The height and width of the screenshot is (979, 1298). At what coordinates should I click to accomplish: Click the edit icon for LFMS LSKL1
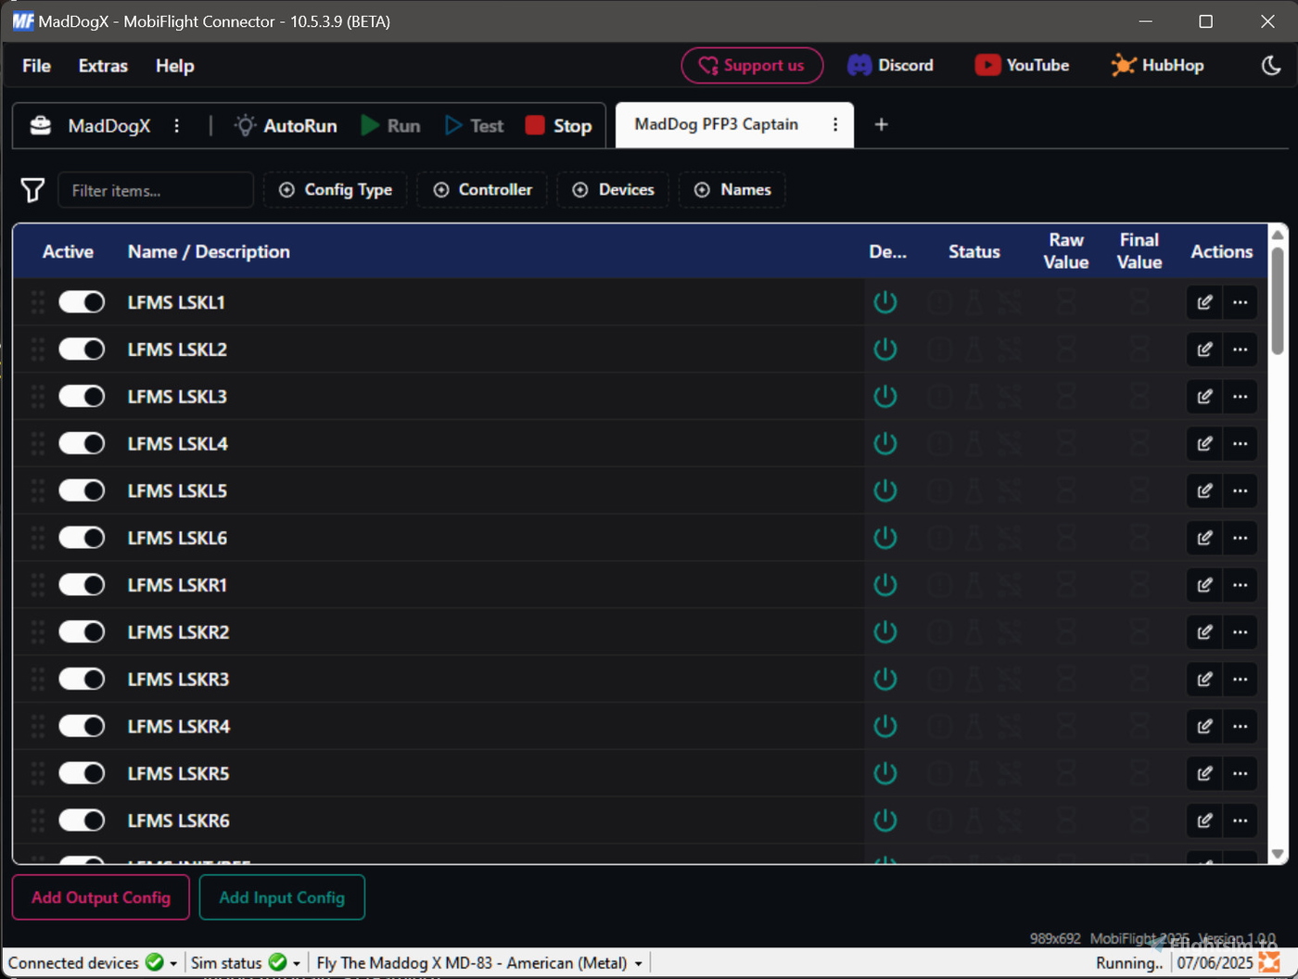(x=1204, y=302)
